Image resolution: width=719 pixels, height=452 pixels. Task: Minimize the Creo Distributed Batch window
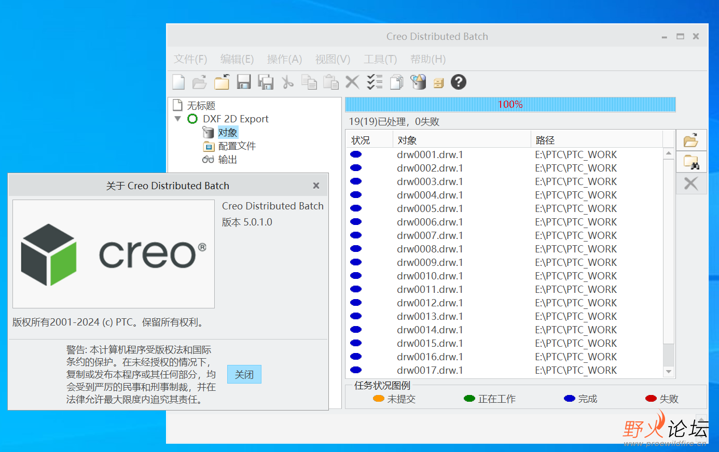665,37
